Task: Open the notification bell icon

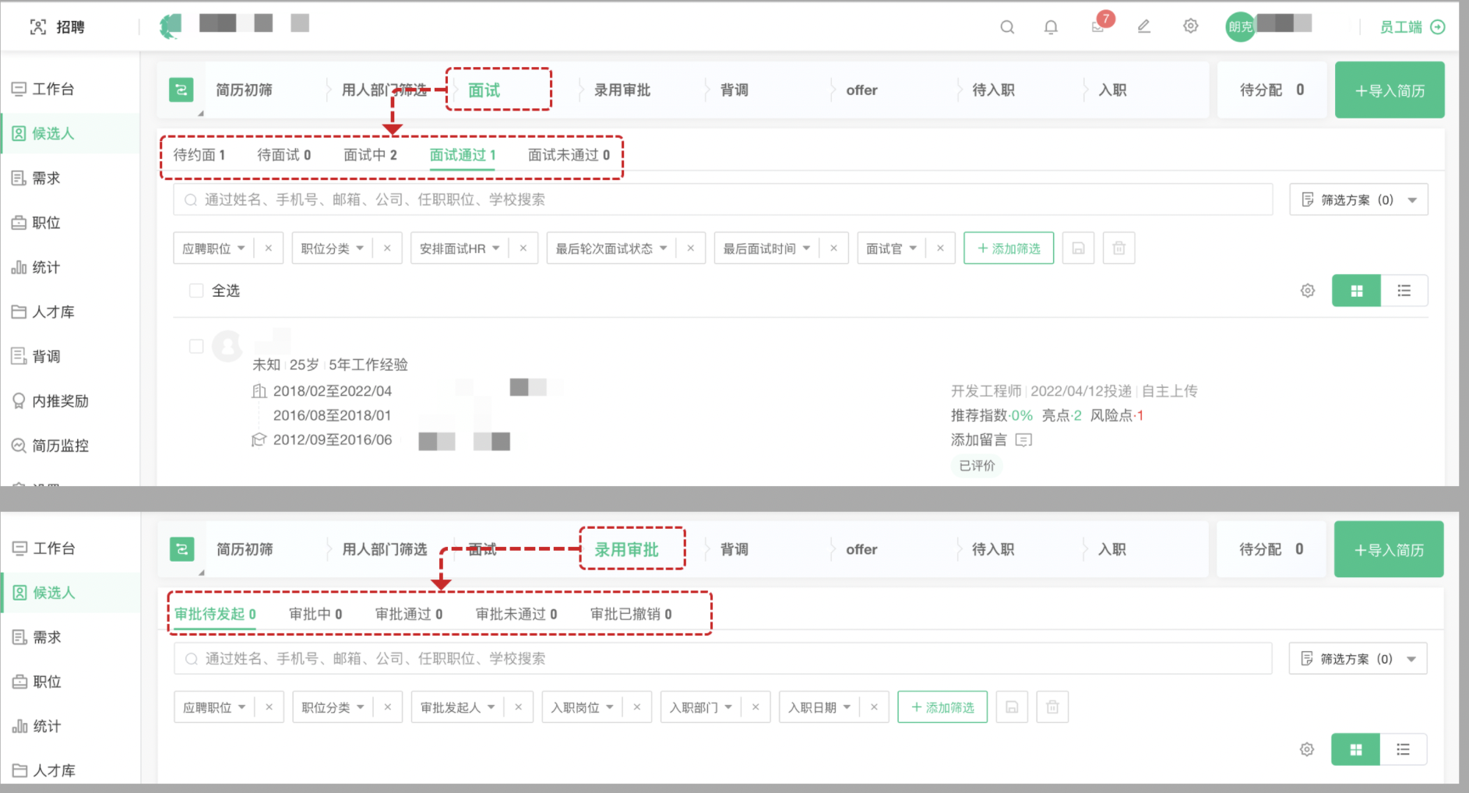Action: click(x=1051, y=27)
